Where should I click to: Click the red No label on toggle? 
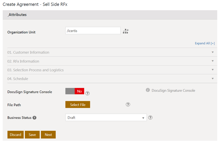coord(79,91)
